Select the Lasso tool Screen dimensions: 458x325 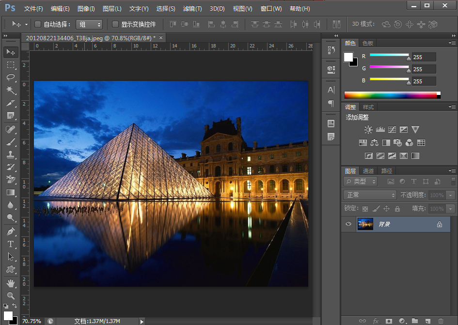click(x=11, y=77)
